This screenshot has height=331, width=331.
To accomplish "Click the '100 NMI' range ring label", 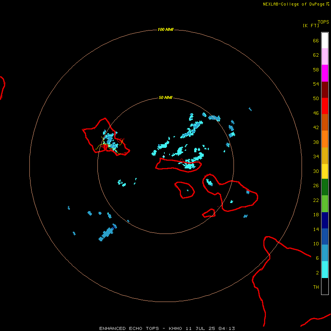I will (x=165, y=29).
